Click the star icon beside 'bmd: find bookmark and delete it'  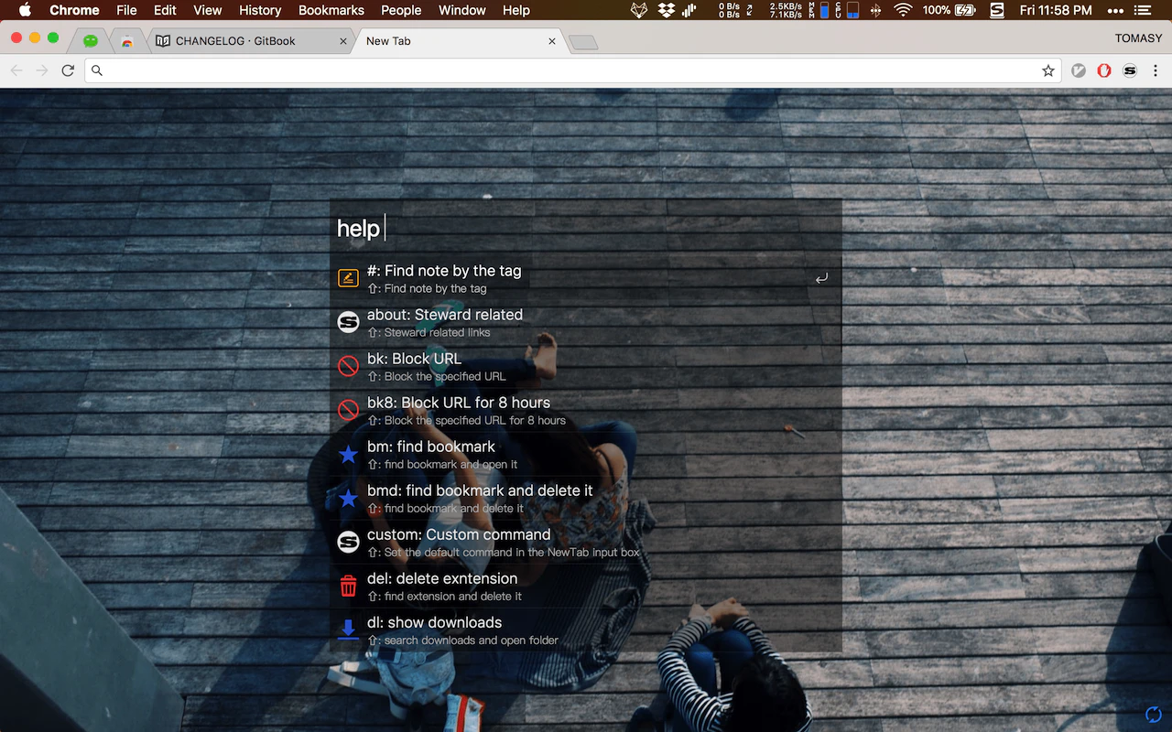point(348,498)
